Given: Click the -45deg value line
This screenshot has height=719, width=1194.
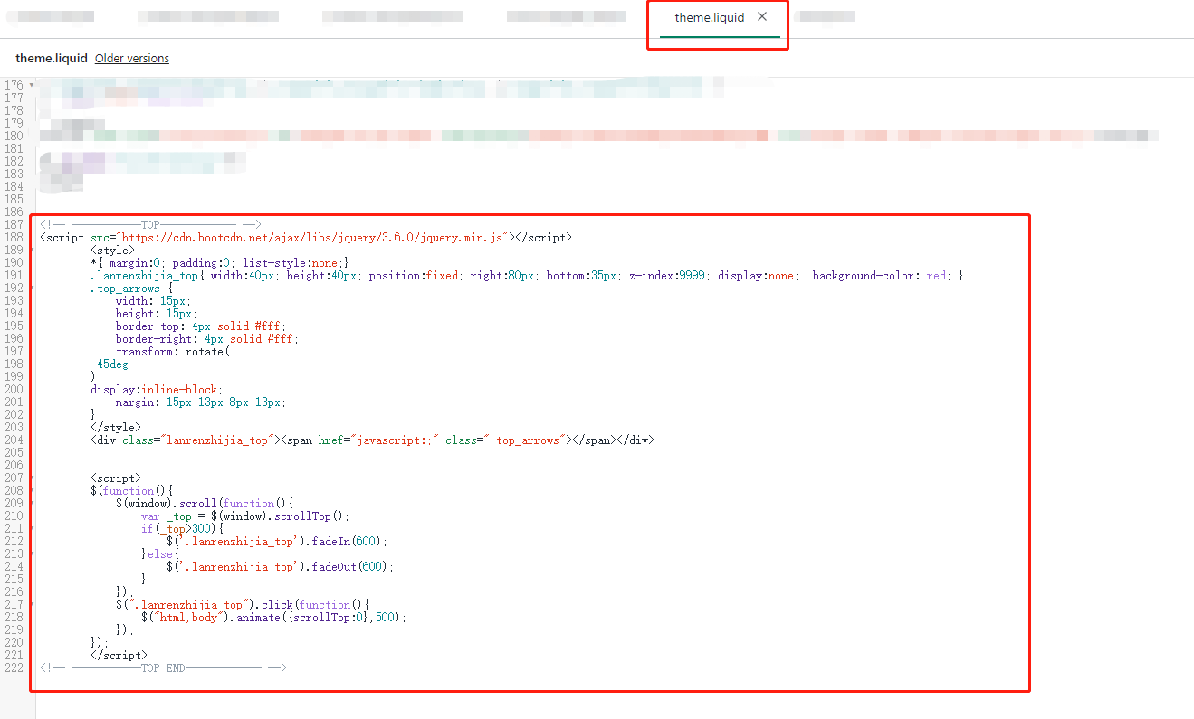Looking at the screenshot, I should click(x=110, y=364).
